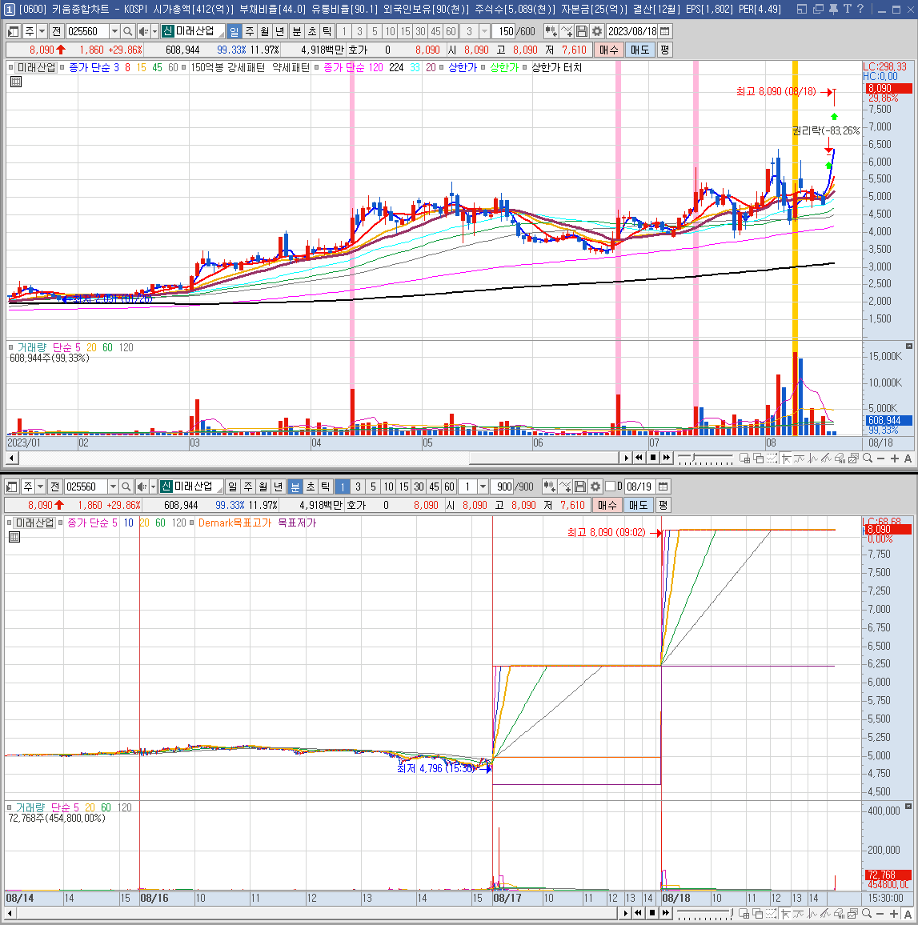Click 전 button in upper toolbar
This screenshot has width=918, height=925.
[x=57, y=31]
